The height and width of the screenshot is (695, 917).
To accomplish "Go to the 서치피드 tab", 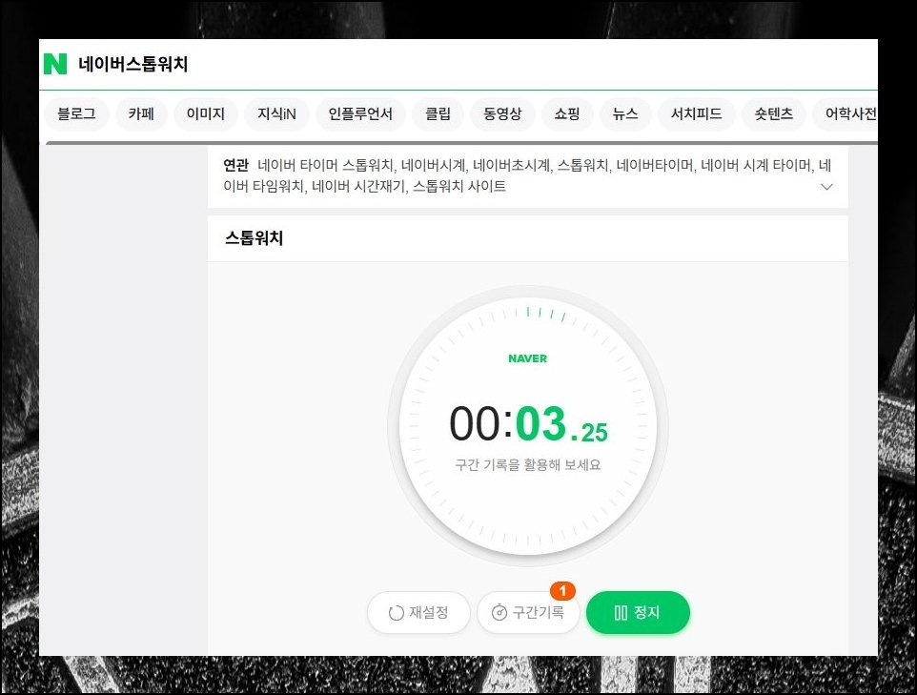I will tap(696, 113).
